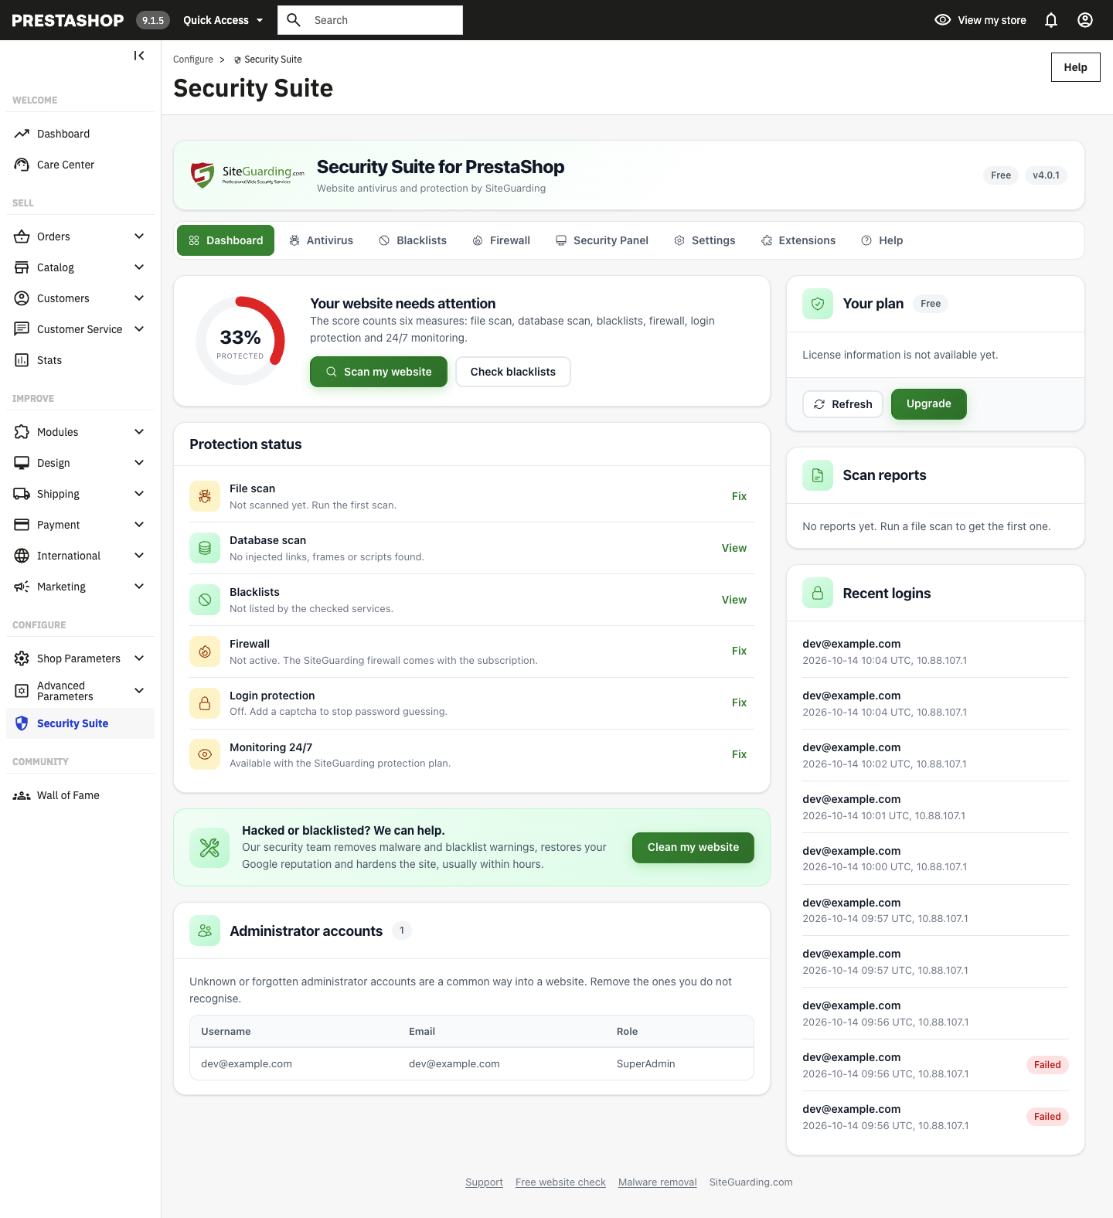Open the Settings tab
This screenshot has width=1113, height=1218.
pyautogui.click(x=705, y=240)
